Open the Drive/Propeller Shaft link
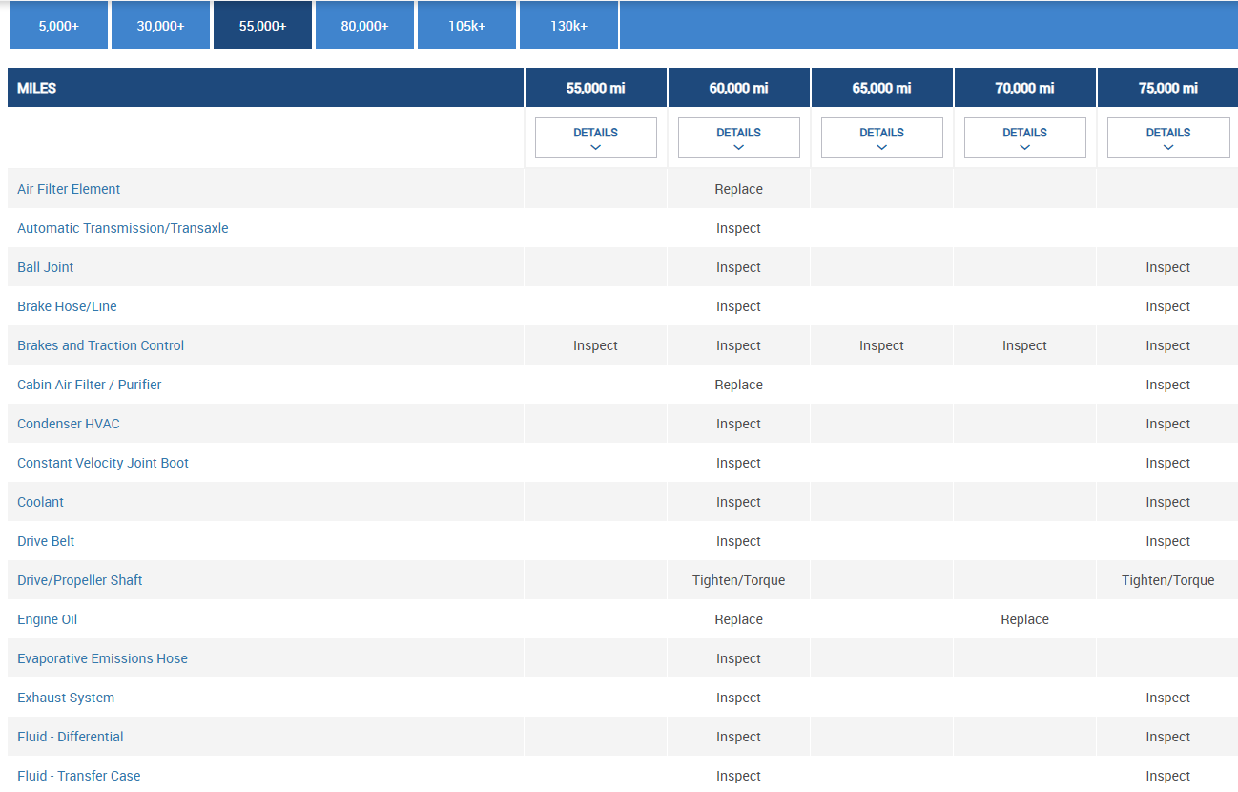This screenshot has width=1238, height=792. [80, 580]
